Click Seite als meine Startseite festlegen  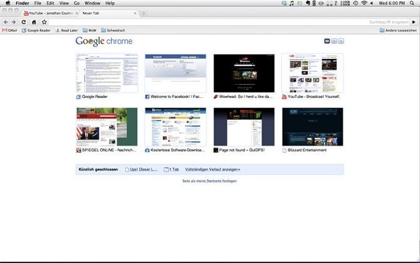(x=209, y=181)
